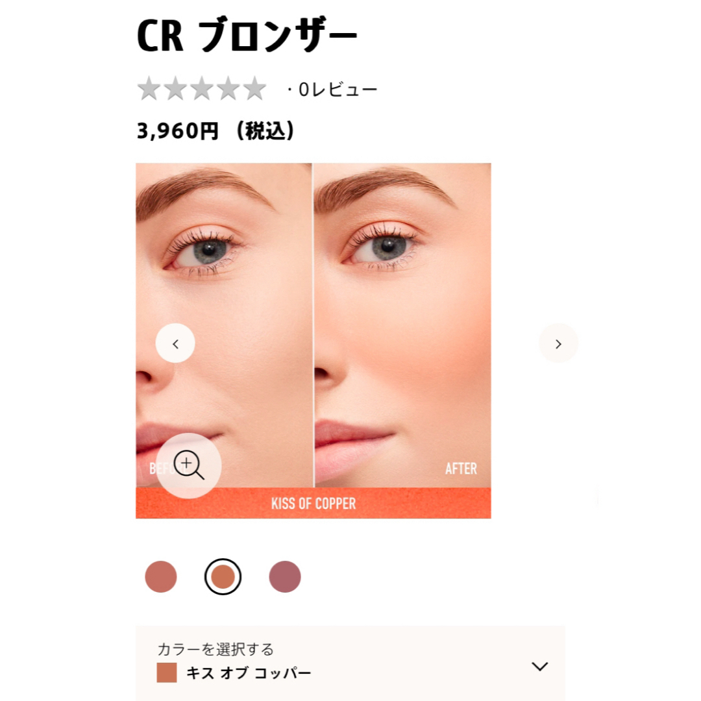Click the next image arrow

(x=558, y=343)
